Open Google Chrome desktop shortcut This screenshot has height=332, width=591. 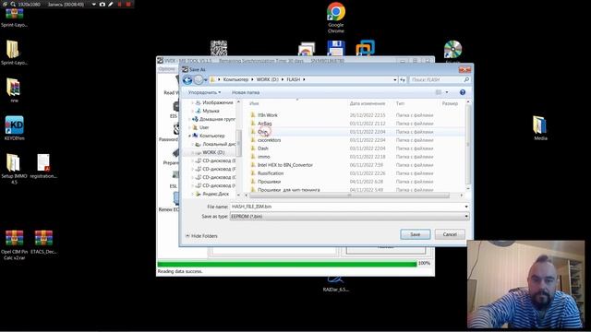pyautogui.click(x=335, y=18)
